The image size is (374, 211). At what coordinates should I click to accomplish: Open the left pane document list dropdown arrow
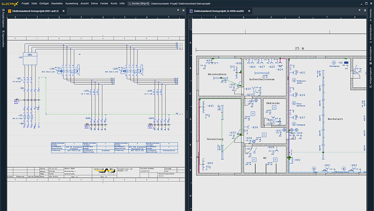pyautogui.click(x=178, y=10)
